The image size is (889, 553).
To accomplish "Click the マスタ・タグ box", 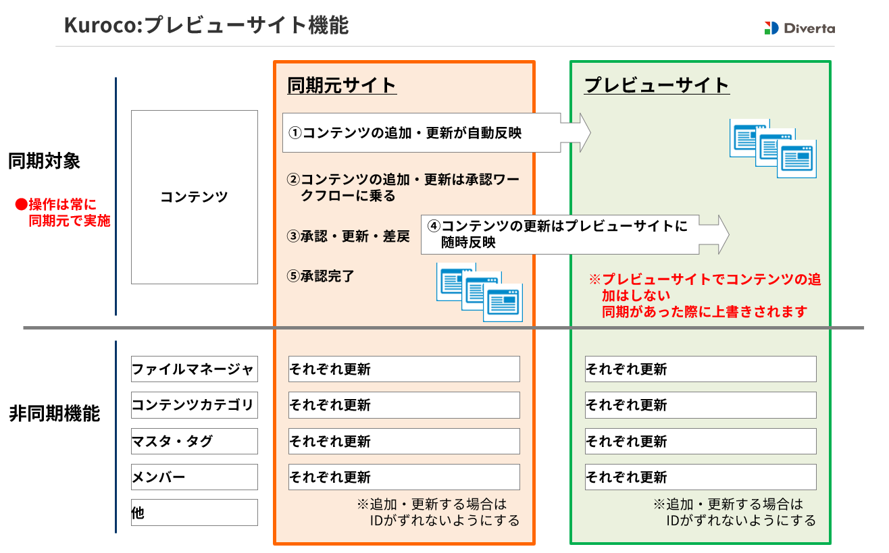I will [x=194, y=440].
